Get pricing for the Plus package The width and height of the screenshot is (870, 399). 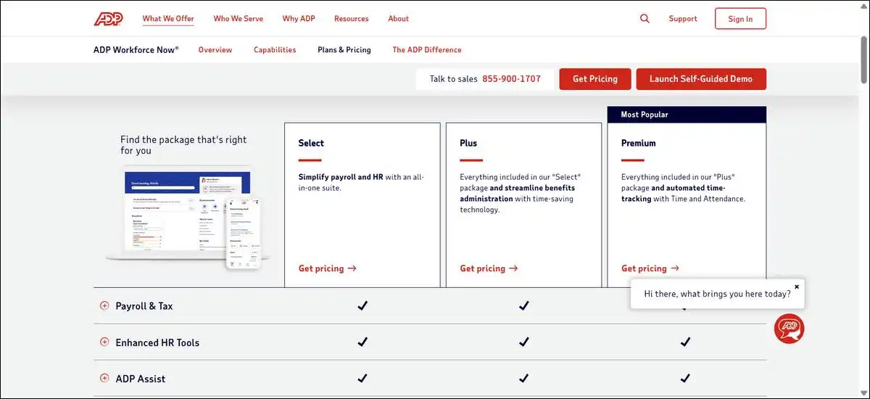pyautogui.click(x=489, y=268)
